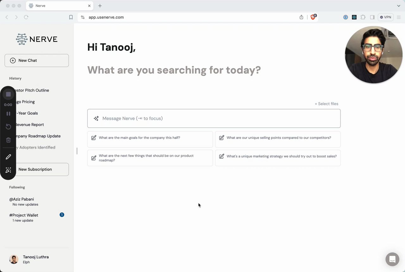
Task: Focus the Message Nerve input field
Action: [214, 119]
